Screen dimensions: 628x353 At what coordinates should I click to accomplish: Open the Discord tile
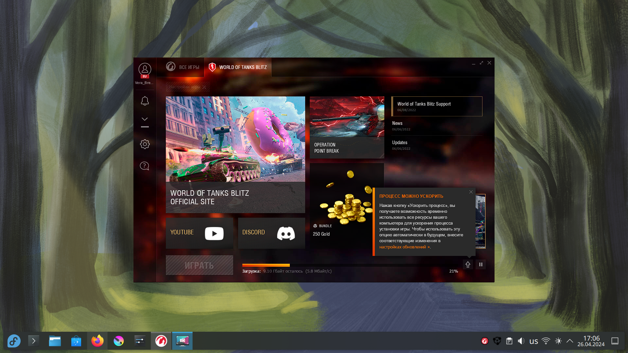[271, 233]
